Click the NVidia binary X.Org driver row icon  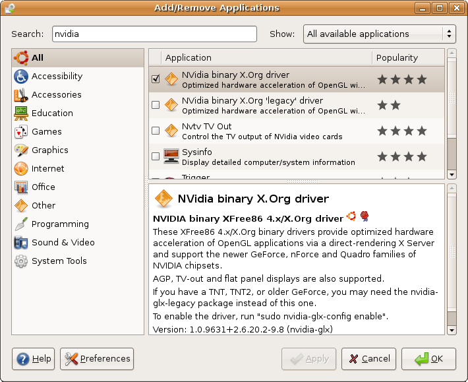click(x=171, y=79)
